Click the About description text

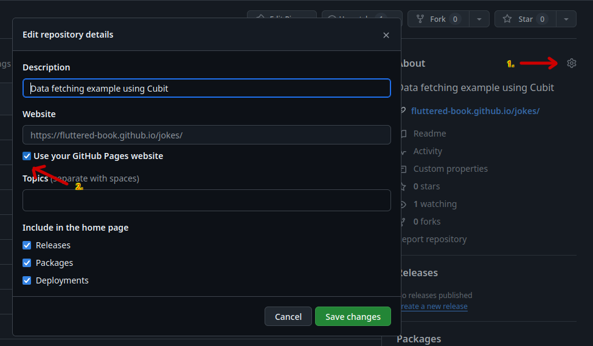coord(477,87)
